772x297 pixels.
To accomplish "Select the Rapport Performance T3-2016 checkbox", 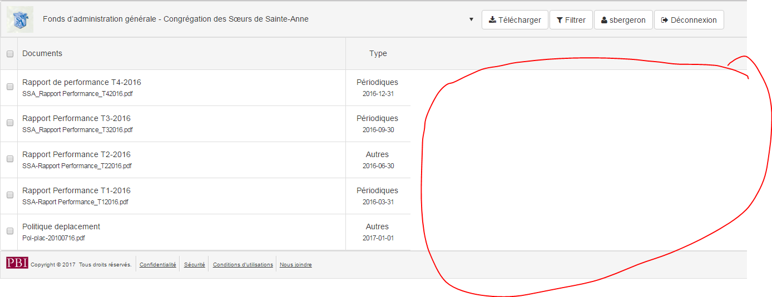I will [9, 123].
